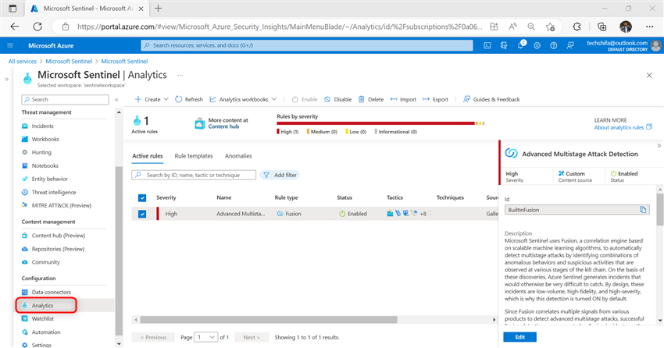Focus the rule search by ID field
The height and width of the screenshot is (348, 664).
point(194,175)
